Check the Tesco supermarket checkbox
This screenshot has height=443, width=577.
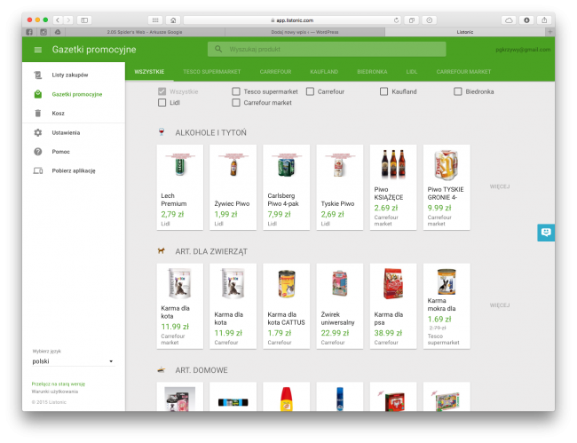(x=236, y=91)
